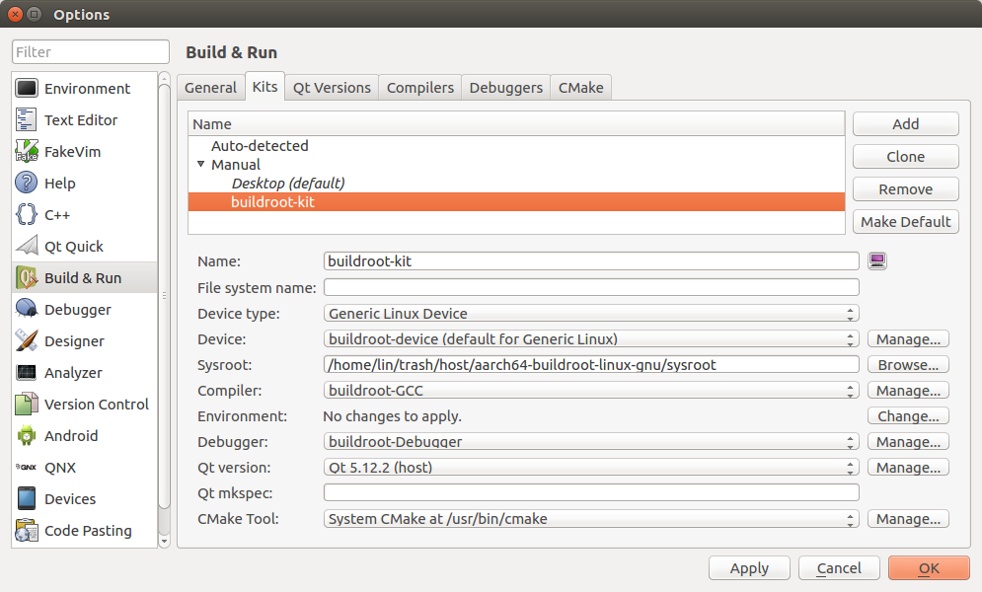Open the Environment settings category icon
The image size is (982, 592).
pos(27,89)
